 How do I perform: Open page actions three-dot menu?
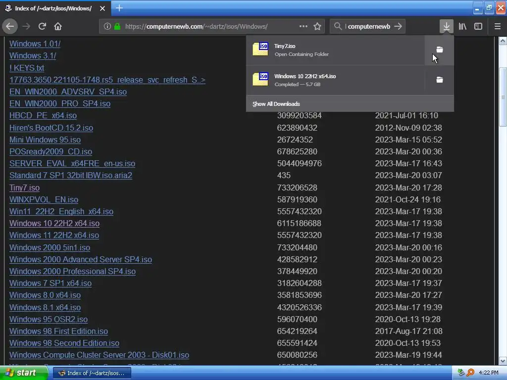click(304, 27)
